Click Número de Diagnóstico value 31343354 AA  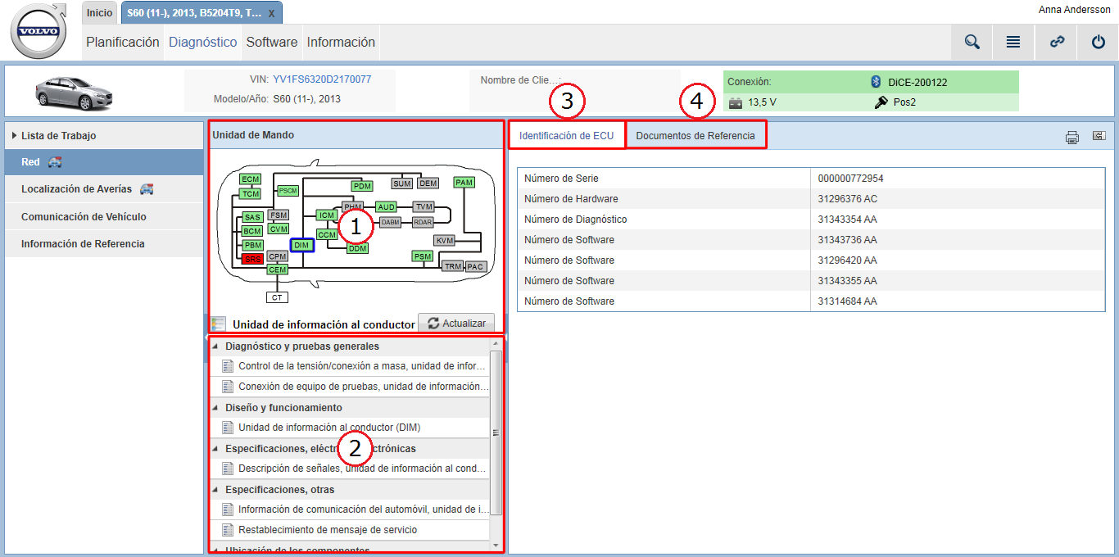click(848, 219)
